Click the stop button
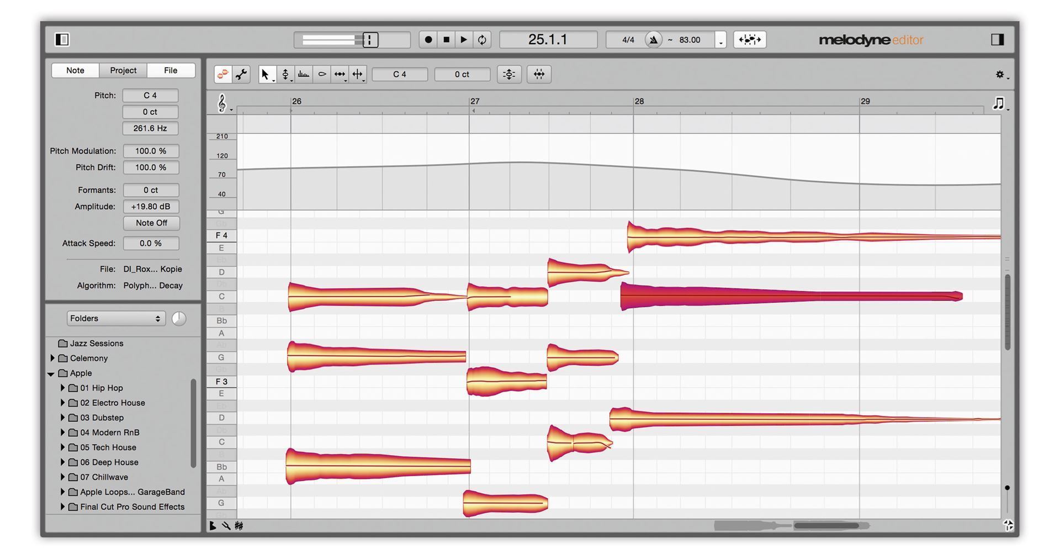The width and height of the screenshot is (1060, 559). point(446,39)
